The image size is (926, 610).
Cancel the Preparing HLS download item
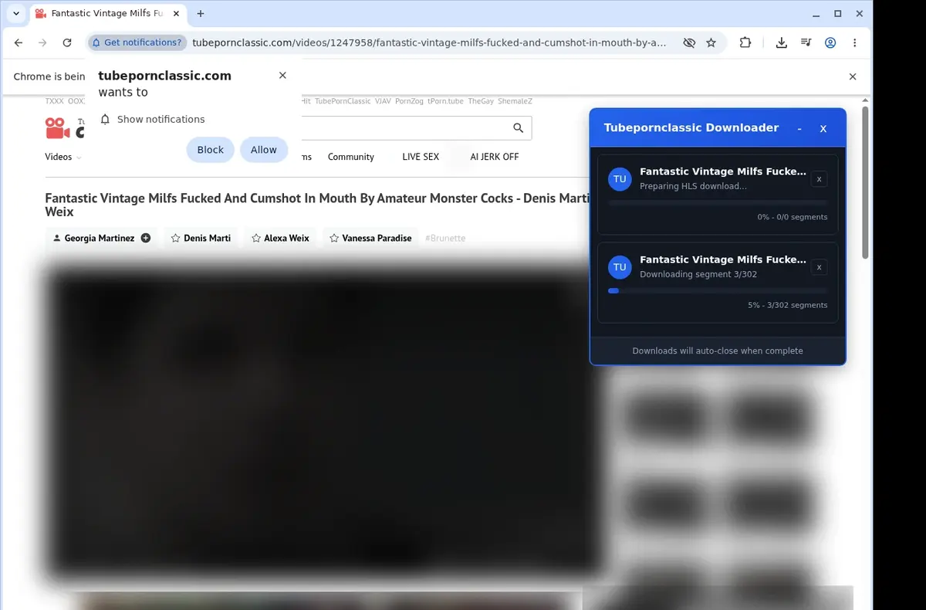(x=820, y=179)
